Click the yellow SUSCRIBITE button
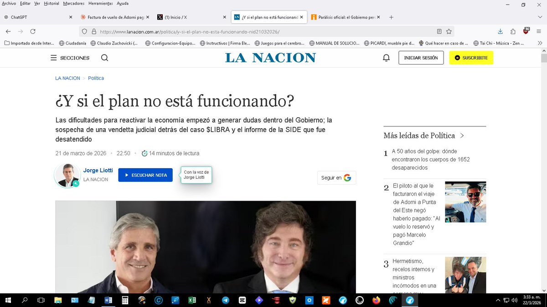 click(471, 58)
